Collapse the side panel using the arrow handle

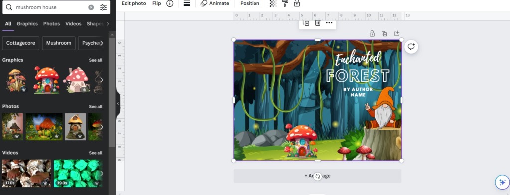pos(118,104)
